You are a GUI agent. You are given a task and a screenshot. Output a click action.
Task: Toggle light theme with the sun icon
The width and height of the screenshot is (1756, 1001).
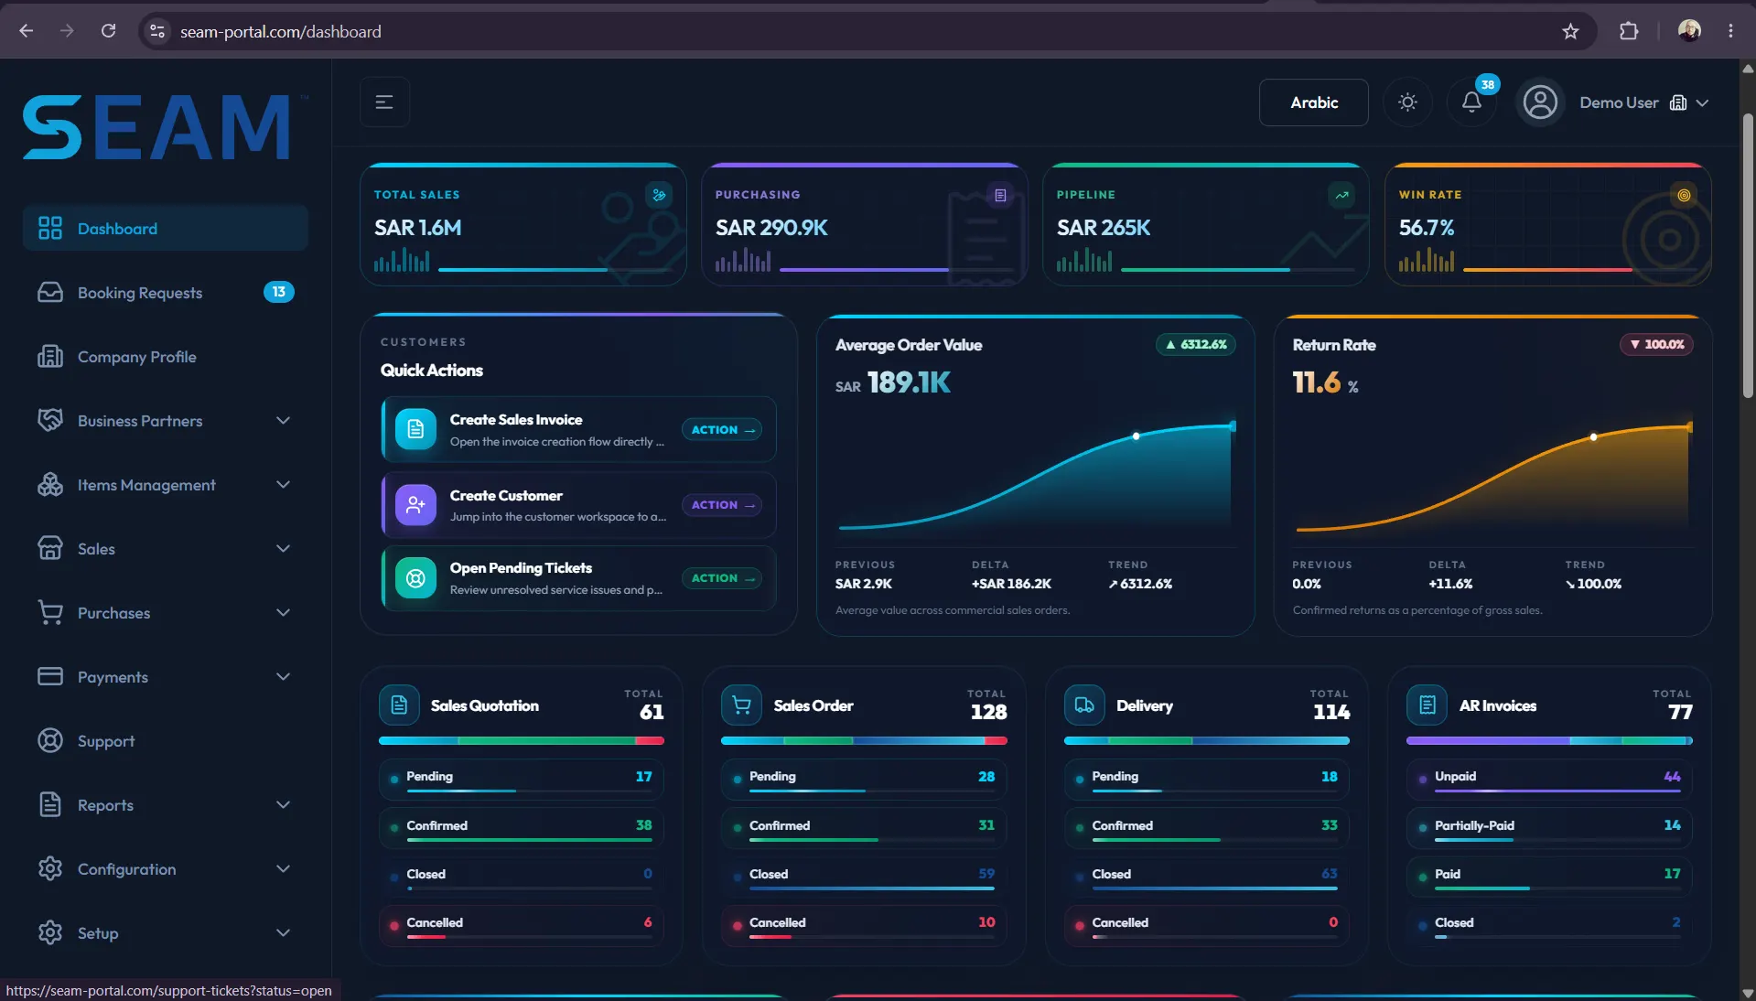(1407, 102)
